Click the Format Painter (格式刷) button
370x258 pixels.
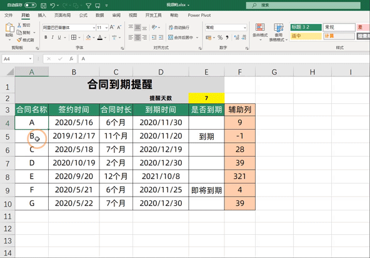click(x=26, y=40)
